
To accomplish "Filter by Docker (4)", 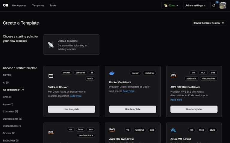I will tap(9, 133).
